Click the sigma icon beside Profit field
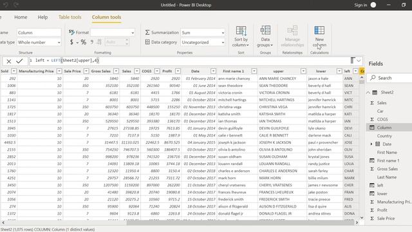Image resolution: width=412 pixels, height=232 pixels. pos(372,210)
